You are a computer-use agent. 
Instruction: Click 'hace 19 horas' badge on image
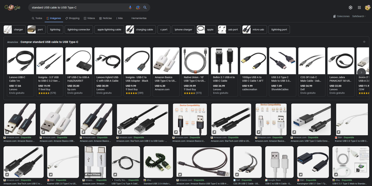[93, 174]
